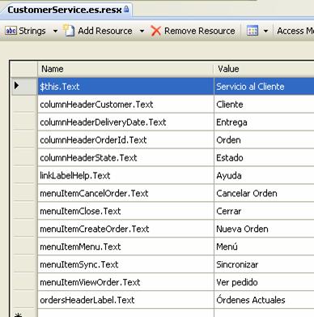Screen dimensions: 314x317
Task: Click the Access Modifier label in toolbar
Action: (x=295, y=31)
